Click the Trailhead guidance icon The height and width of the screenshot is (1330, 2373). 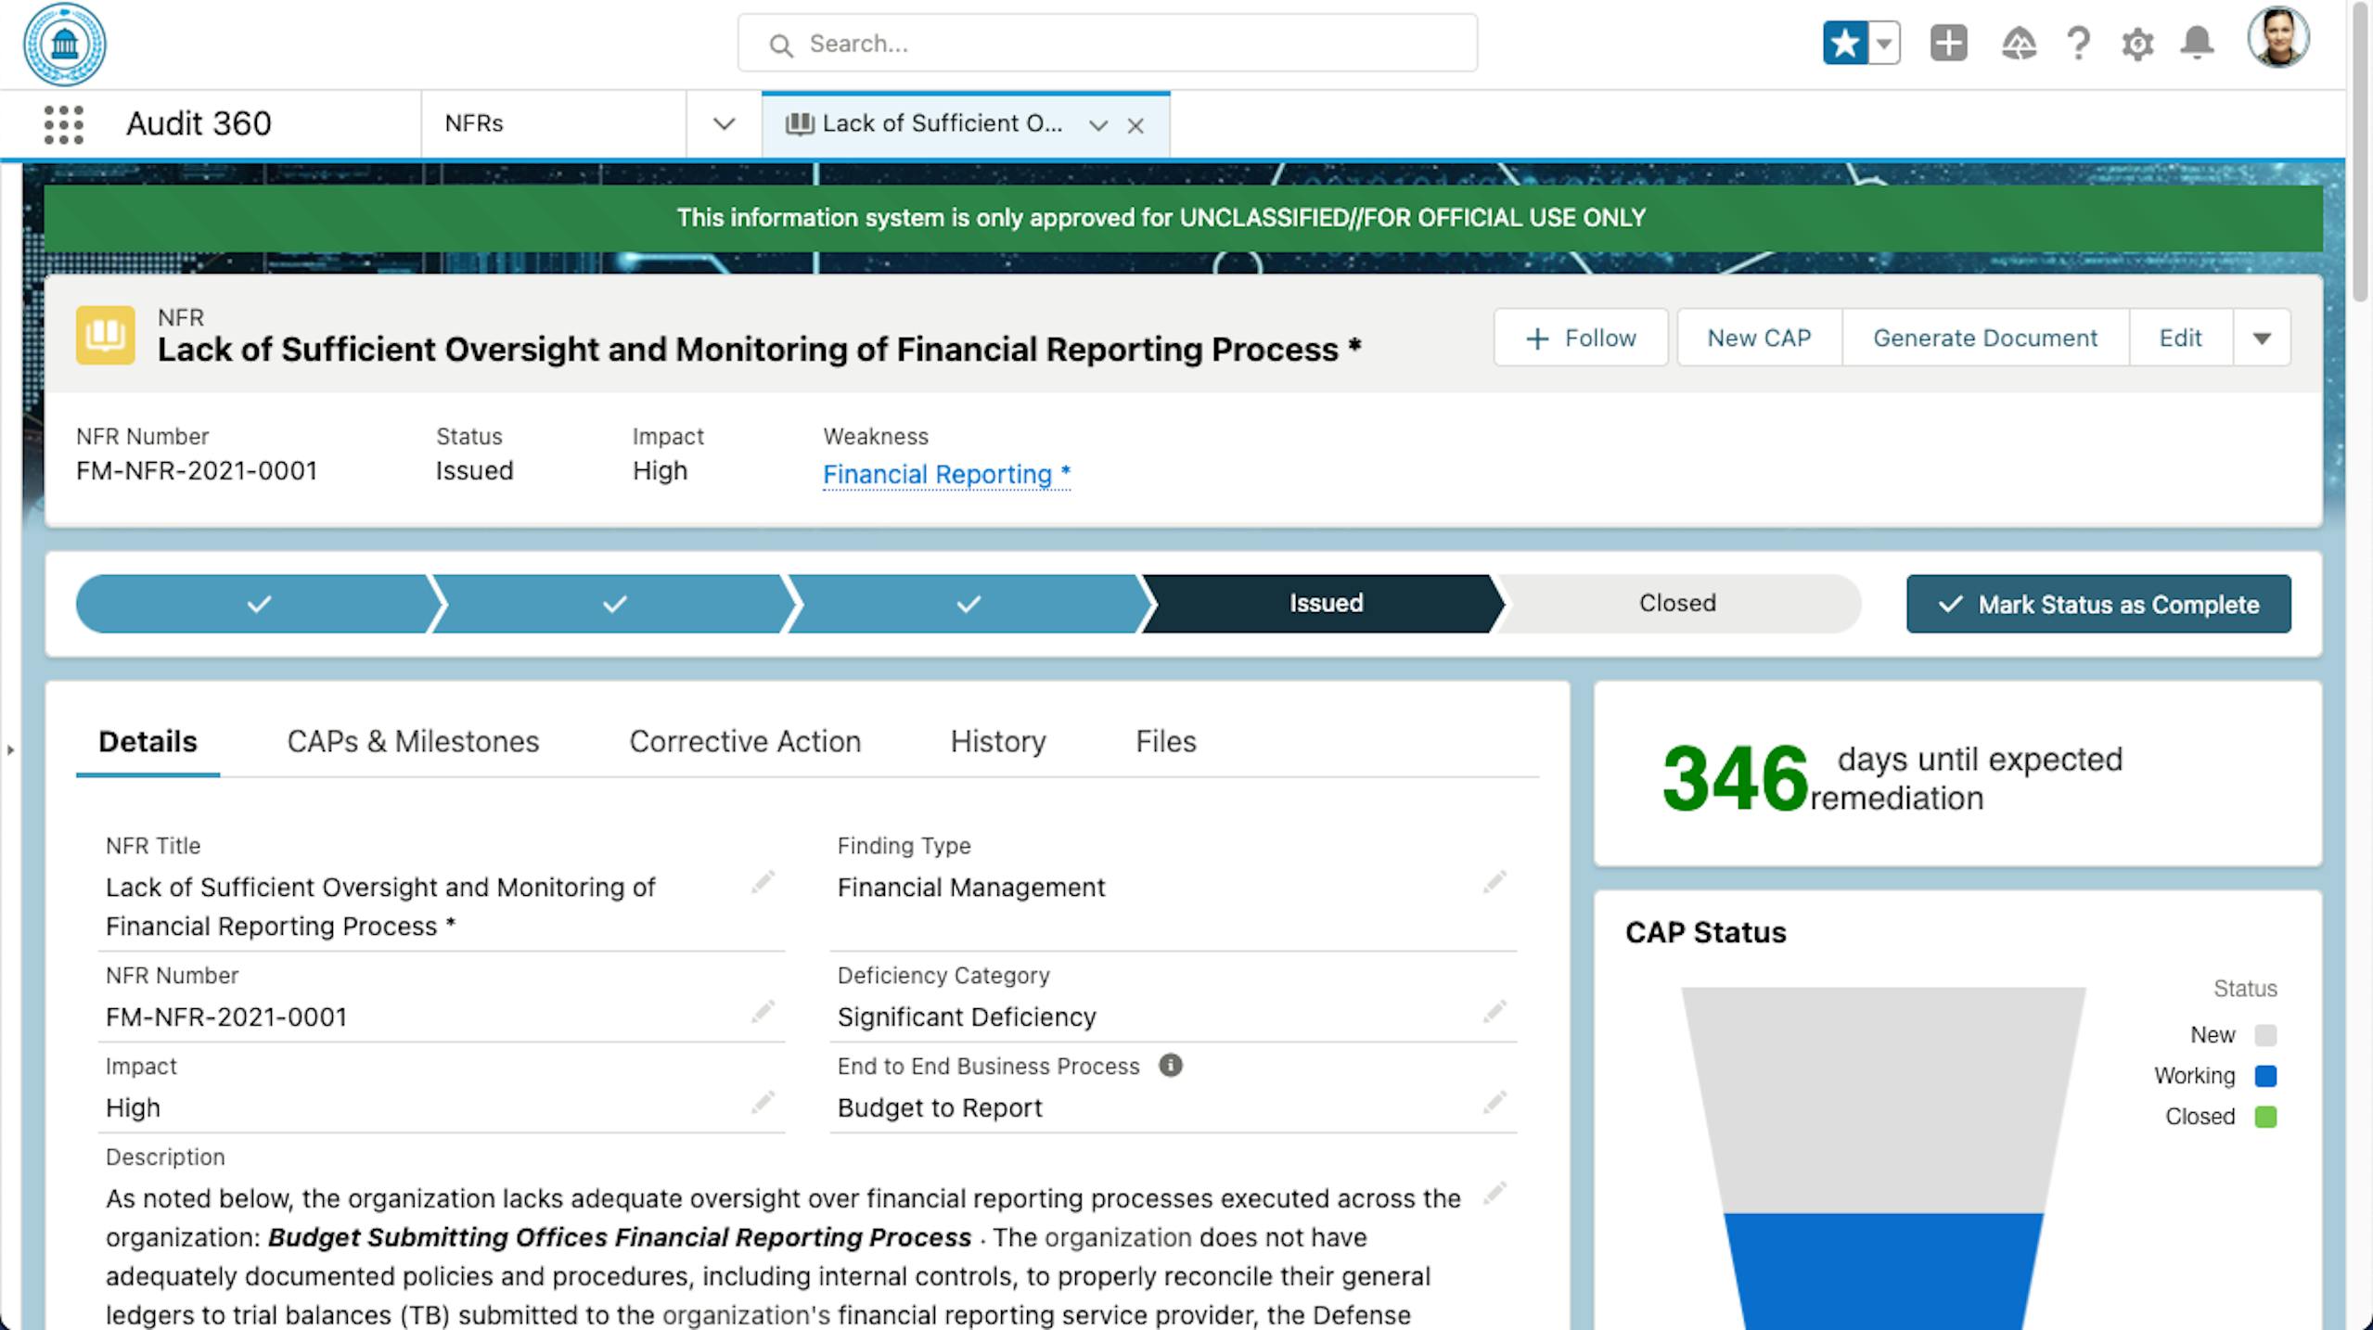click(x=2019, y=44)
